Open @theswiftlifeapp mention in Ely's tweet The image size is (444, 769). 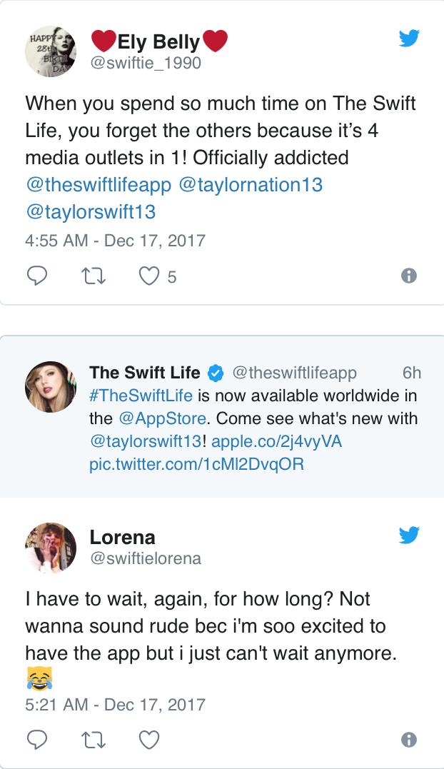(x=99, y=184)
